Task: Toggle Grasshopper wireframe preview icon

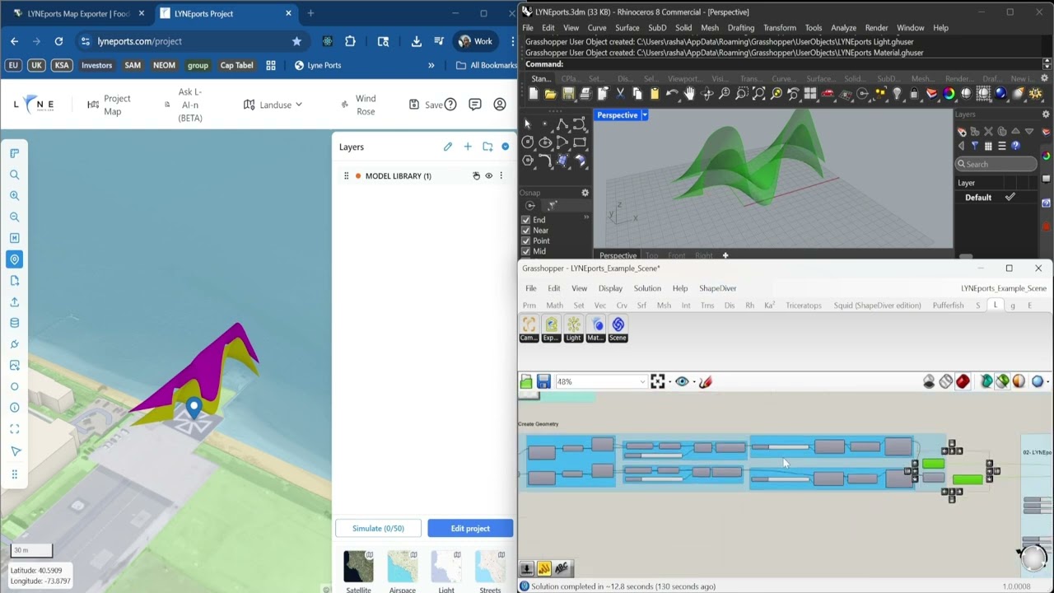Action: point(946,381)
